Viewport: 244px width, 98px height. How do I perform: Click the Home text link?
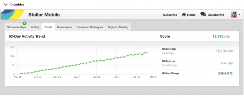[191, 15]
